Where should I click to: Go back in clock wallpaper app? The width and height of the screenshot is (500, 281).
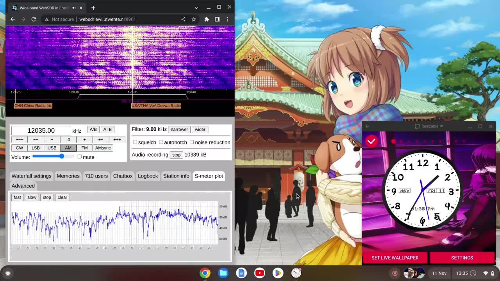(x=367, y=126)
